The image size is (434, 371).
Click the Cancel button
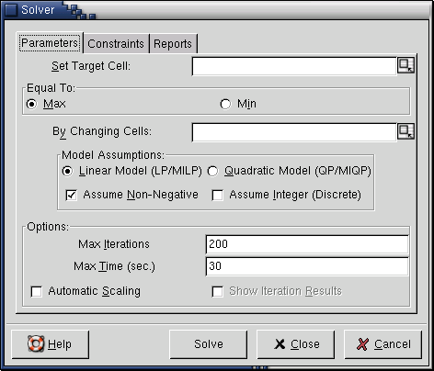383,344
